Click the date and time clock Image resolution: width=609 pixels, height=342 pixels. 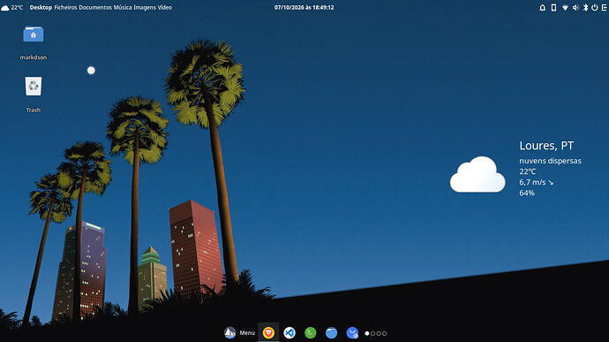(x=304, y=7)
